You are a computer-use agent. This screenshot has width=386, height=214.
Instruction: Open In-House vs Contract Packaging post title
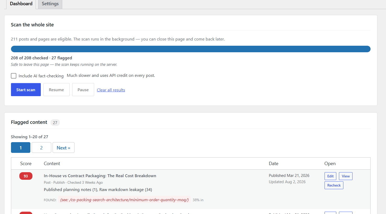click(x=100, y=176)
